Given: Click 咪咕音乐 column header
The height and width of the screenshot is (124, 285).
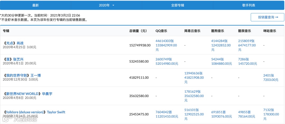Looking at the screenshot, I should [270, 31].
